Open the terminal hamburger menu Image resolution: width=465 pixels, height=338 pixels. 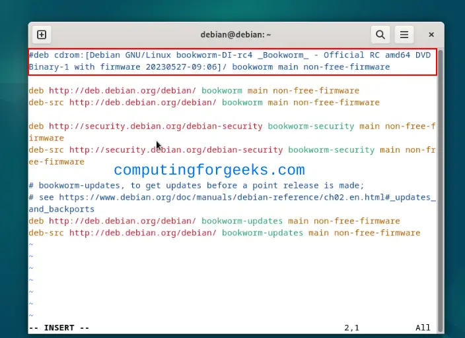(404, 35)
